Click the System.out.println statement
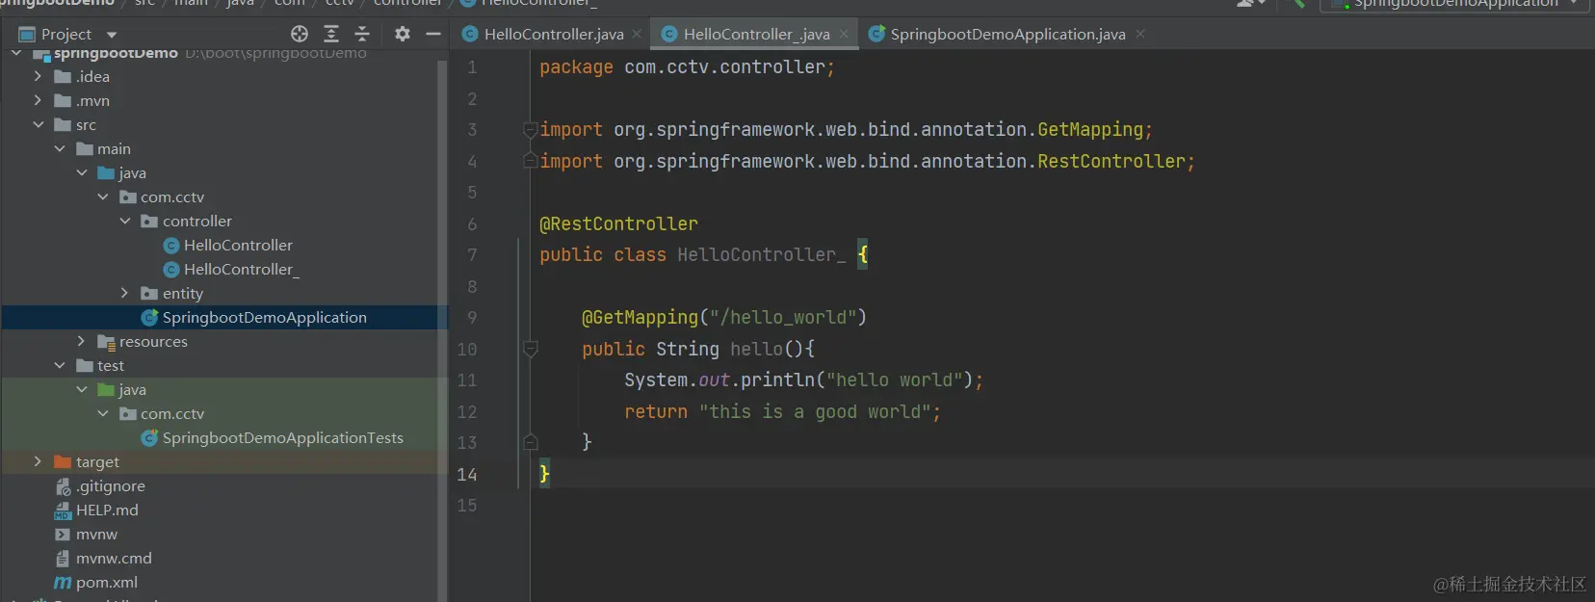Image resolution: width=1595 pixels, height=602 pixels. pos(803,380)
